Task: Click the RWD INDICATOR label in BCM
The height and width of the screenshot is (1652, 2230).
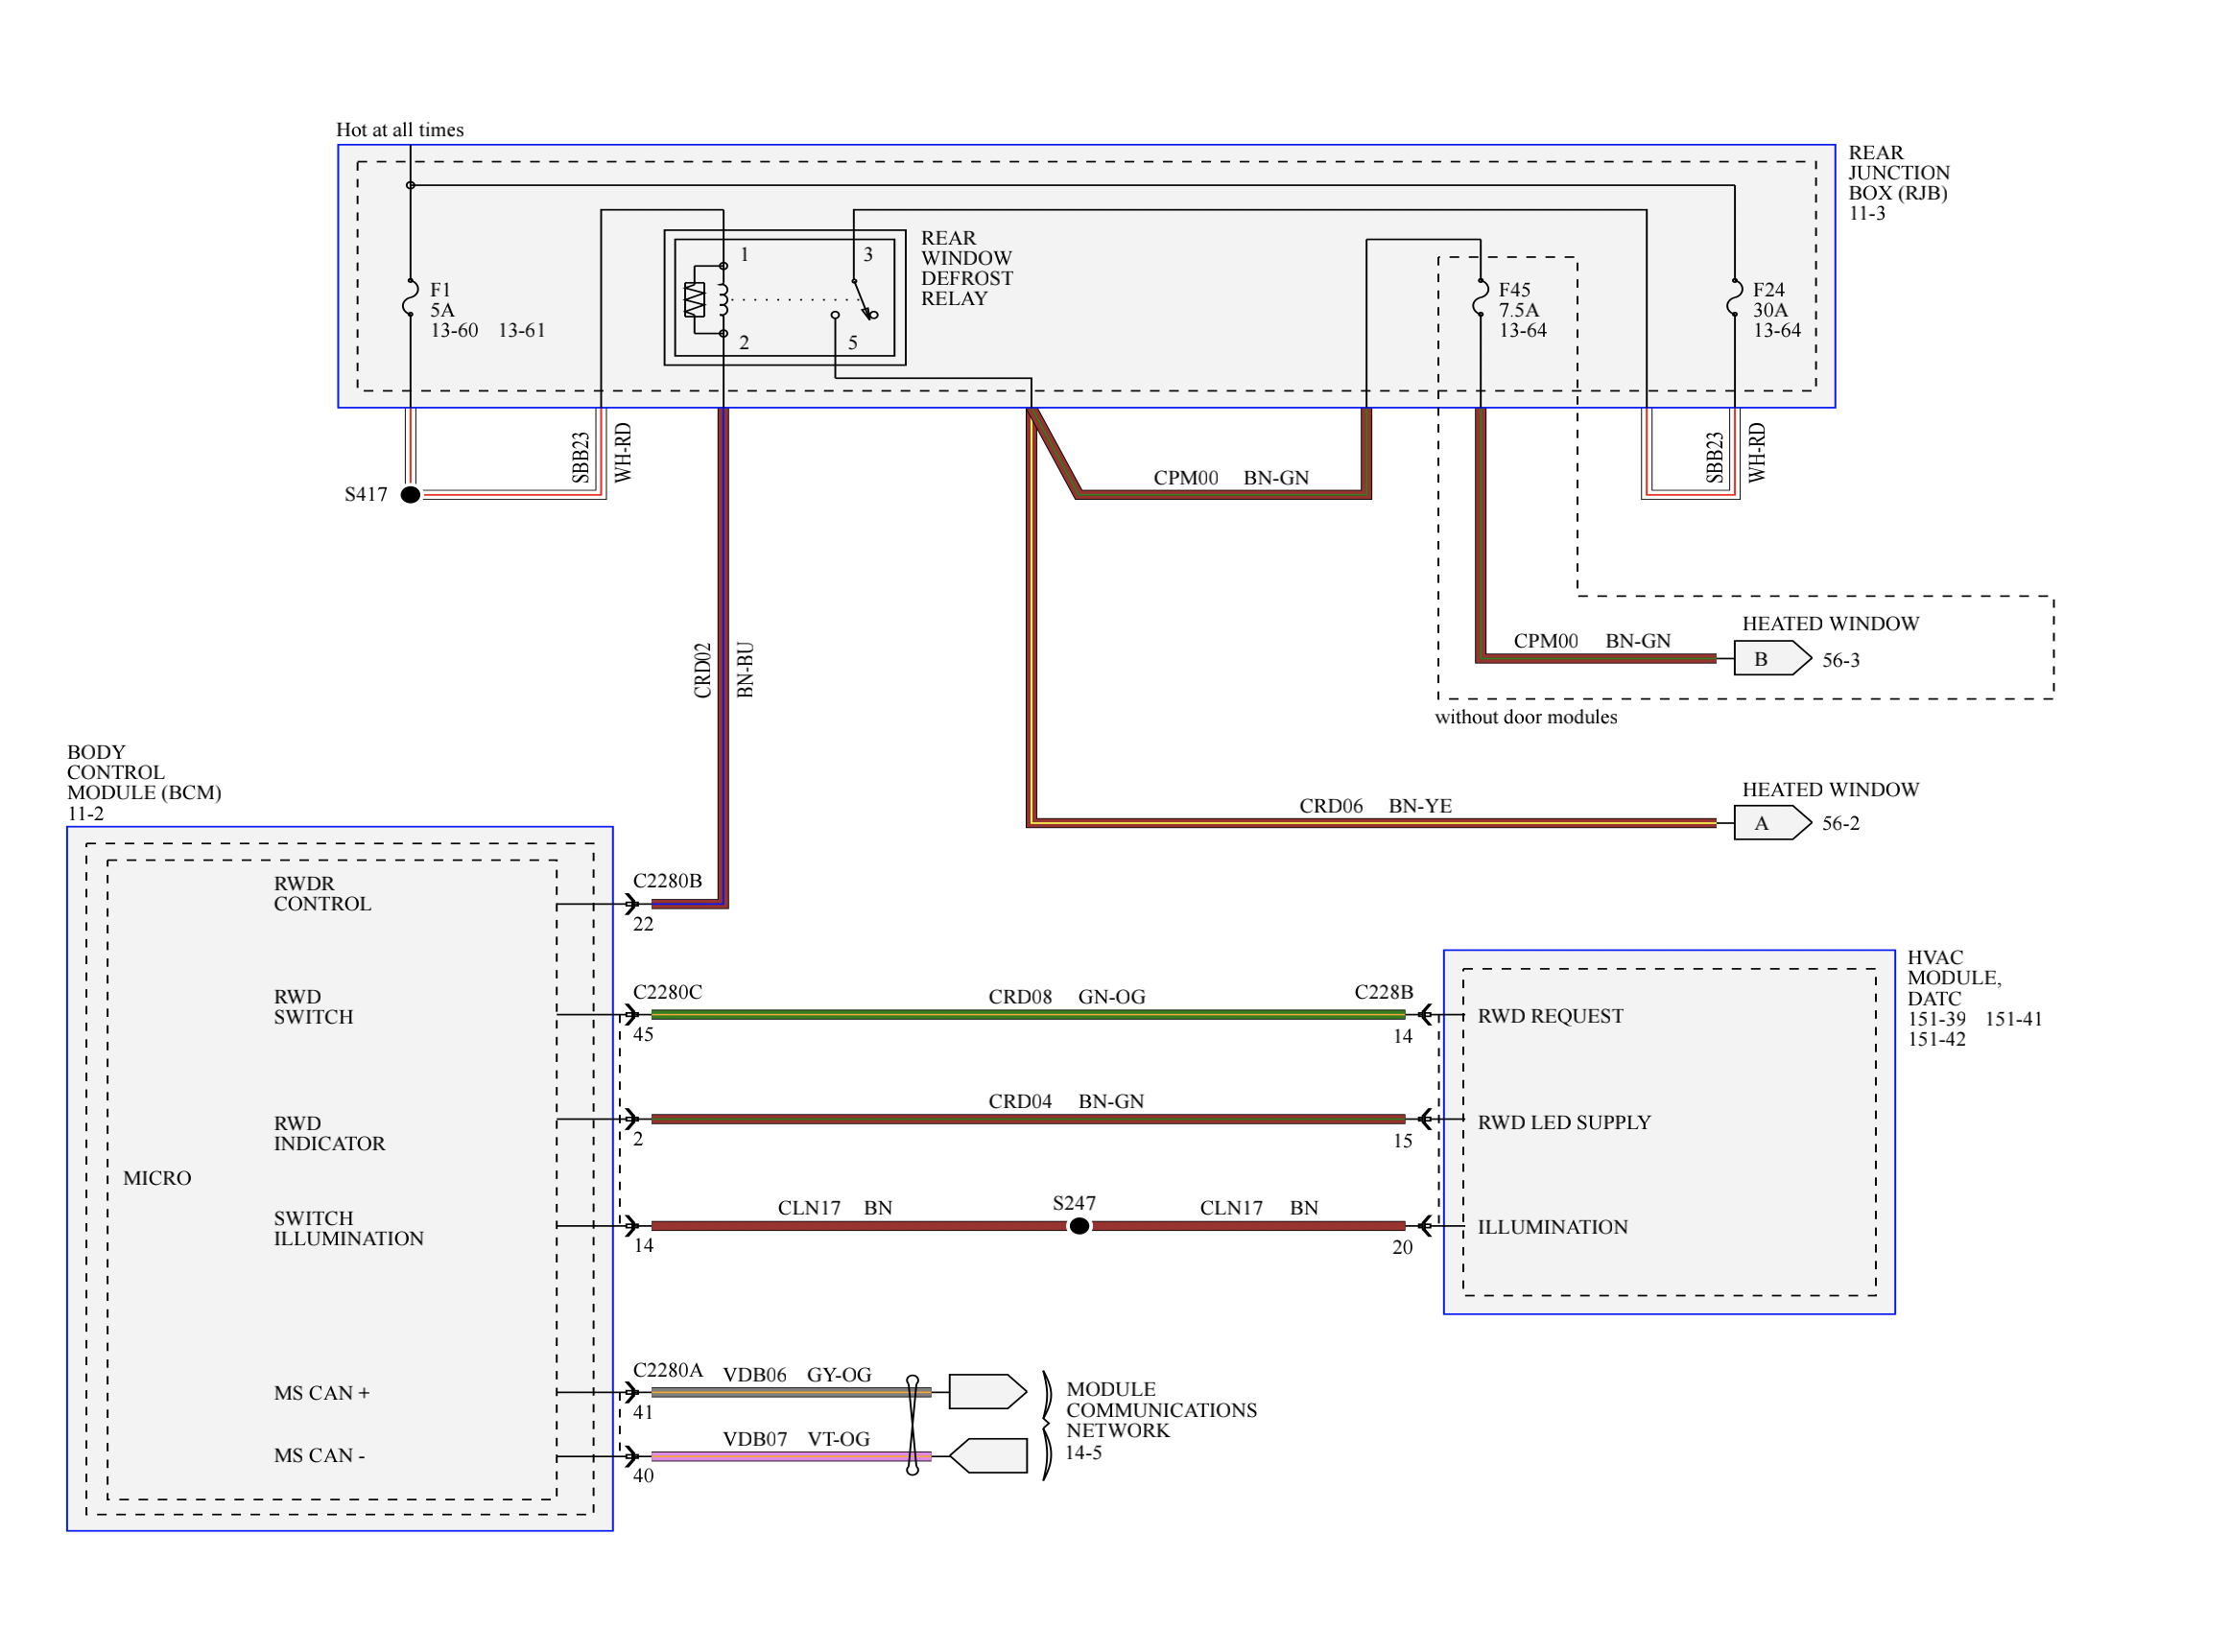Action: 329,1133
